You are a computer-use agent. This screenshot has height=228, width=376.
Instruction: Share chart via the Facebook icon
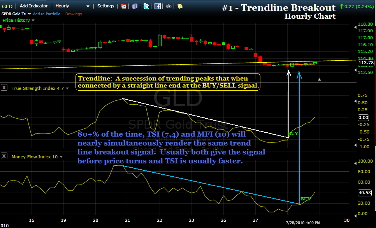point(158,6)
